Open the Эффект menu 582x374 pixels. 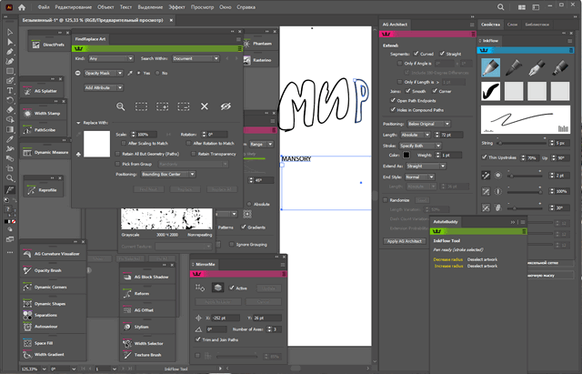(x=182, y=5)
